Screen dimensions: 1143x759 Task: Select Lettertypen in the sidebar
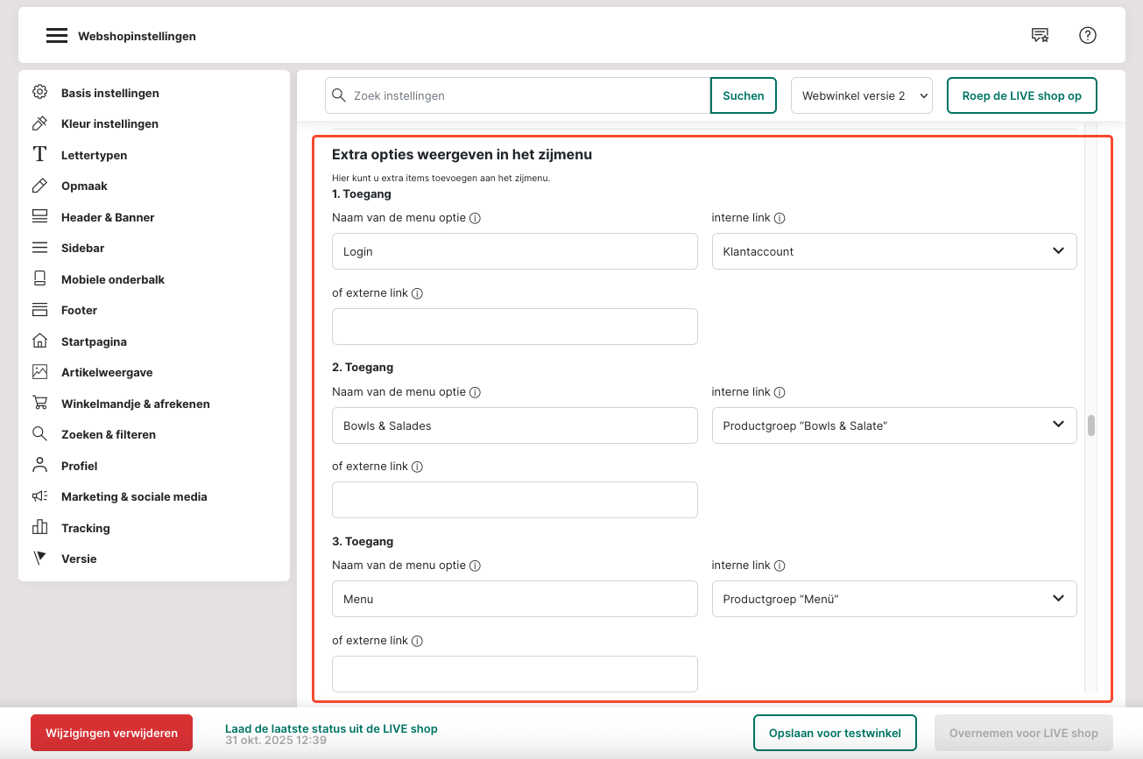[94, 155]
